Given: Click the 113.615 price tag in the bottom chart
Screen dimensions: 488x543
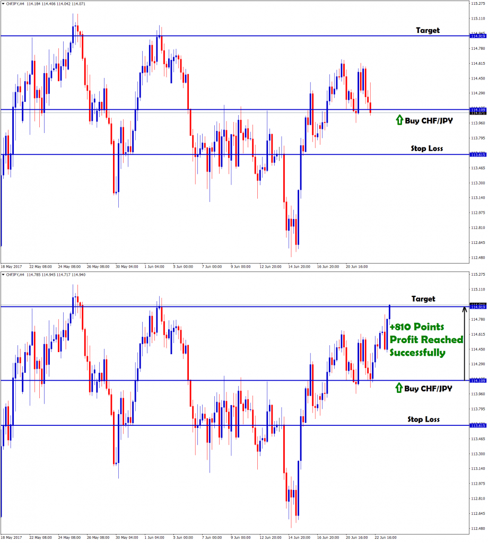Looking at the screenshot, I should 478,426.
